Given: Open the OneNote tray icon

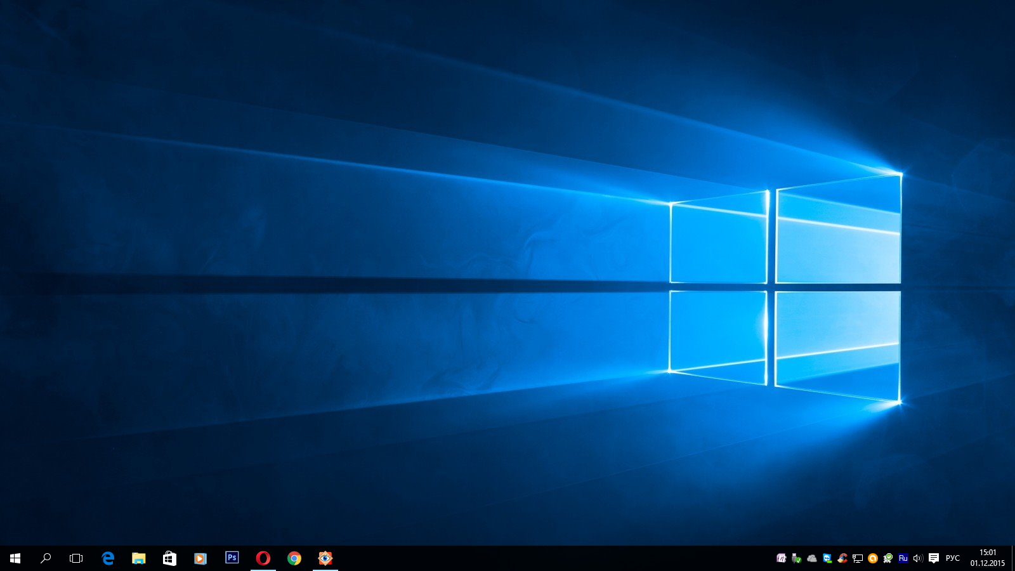Looking at the screenshot, I should click(782, 558).
